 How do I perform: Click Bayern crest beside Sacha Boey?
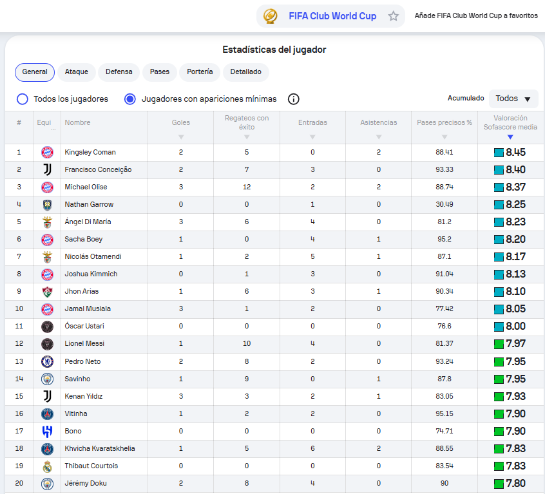[x=47, y=240]
